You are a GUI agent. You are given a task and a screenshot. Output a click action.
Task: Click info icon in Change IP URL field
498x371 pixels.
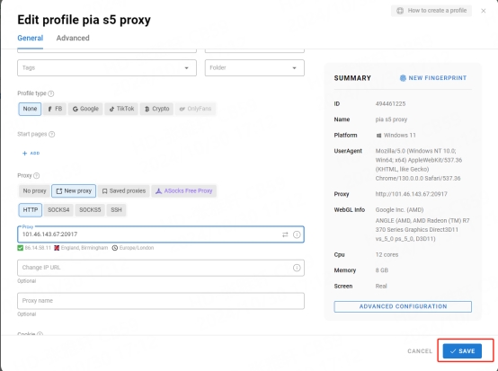click(297, 268)
